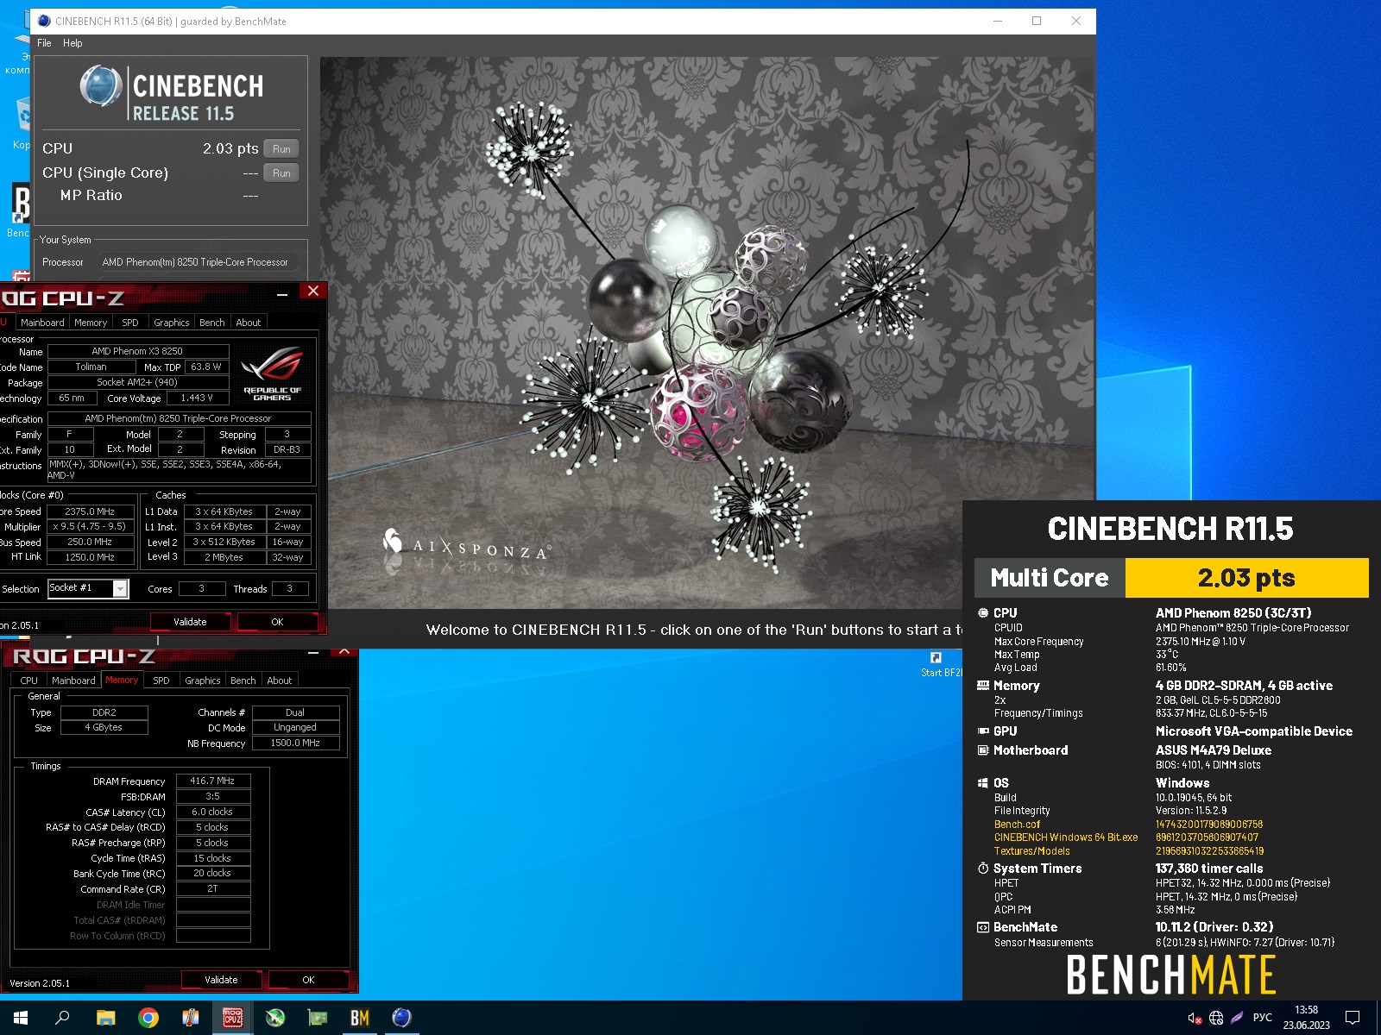The width and height of the screenshot is (1381, 1035).
Task: Open About tab in lower CPU-Z window
Action: click(280, 681)
